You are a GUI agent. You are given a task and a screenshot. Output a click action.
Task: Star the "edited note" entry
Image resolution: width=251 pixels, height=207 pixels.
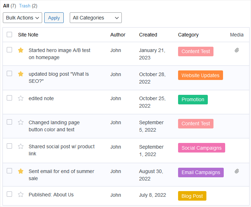pos(21,98)
